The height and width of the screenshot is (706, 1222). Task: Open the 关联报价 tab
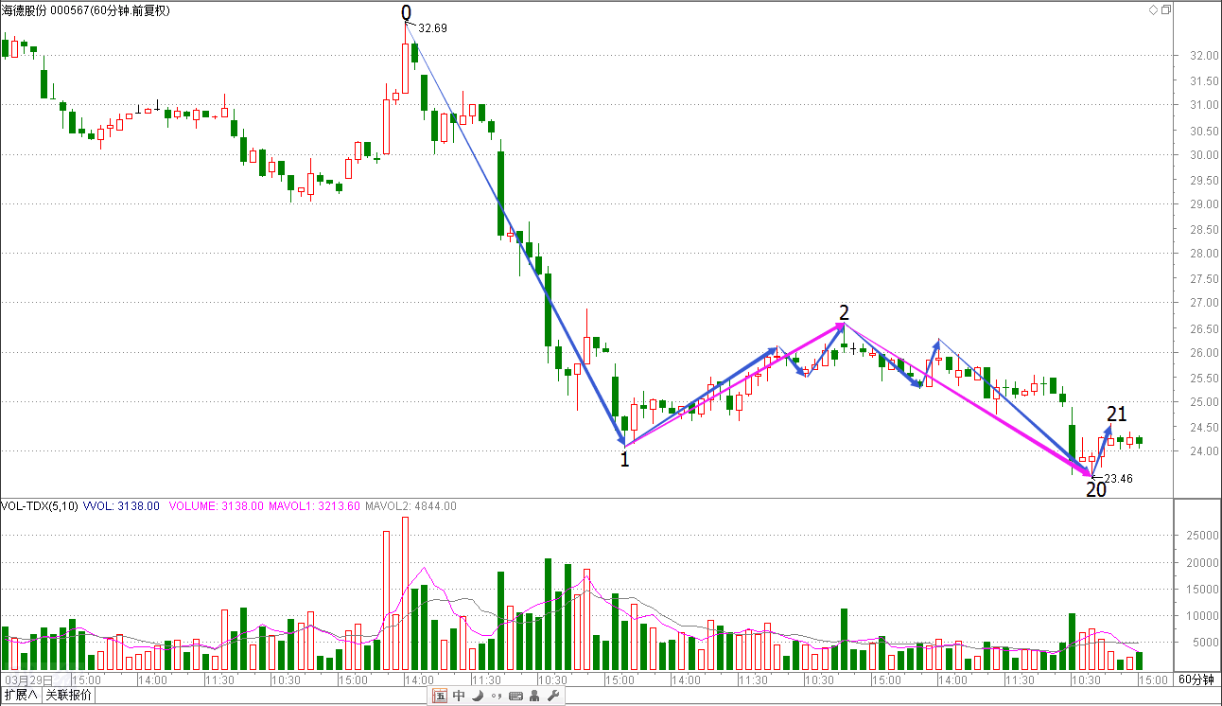(69, 696)
